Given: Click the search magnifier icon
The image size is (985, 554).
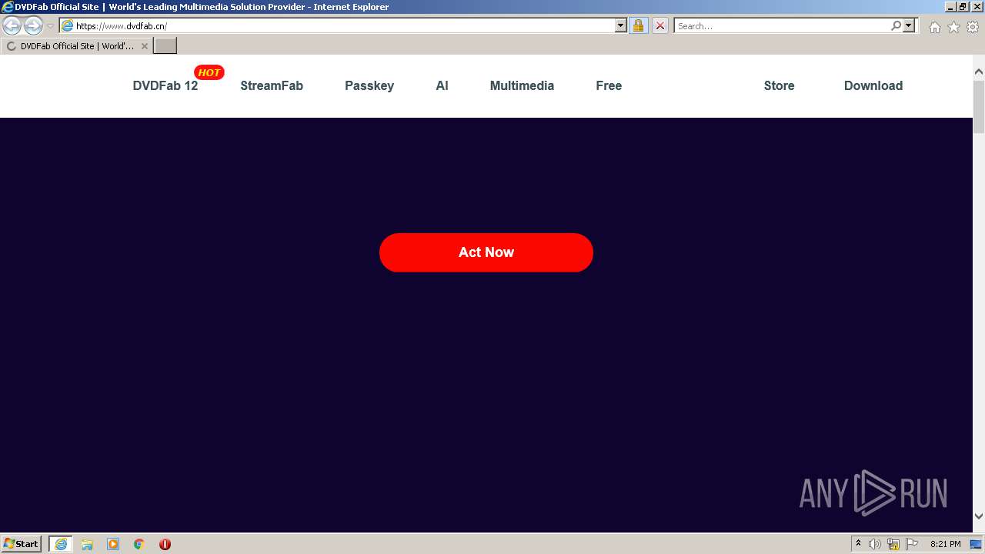Looking at the screenshot, I should pos(896,25).
